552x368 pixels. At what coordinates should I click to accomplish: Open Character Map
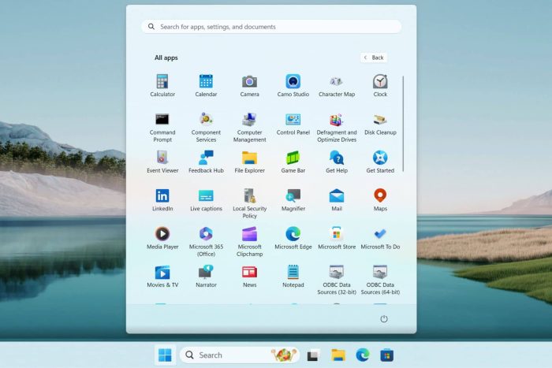[337, 85]
